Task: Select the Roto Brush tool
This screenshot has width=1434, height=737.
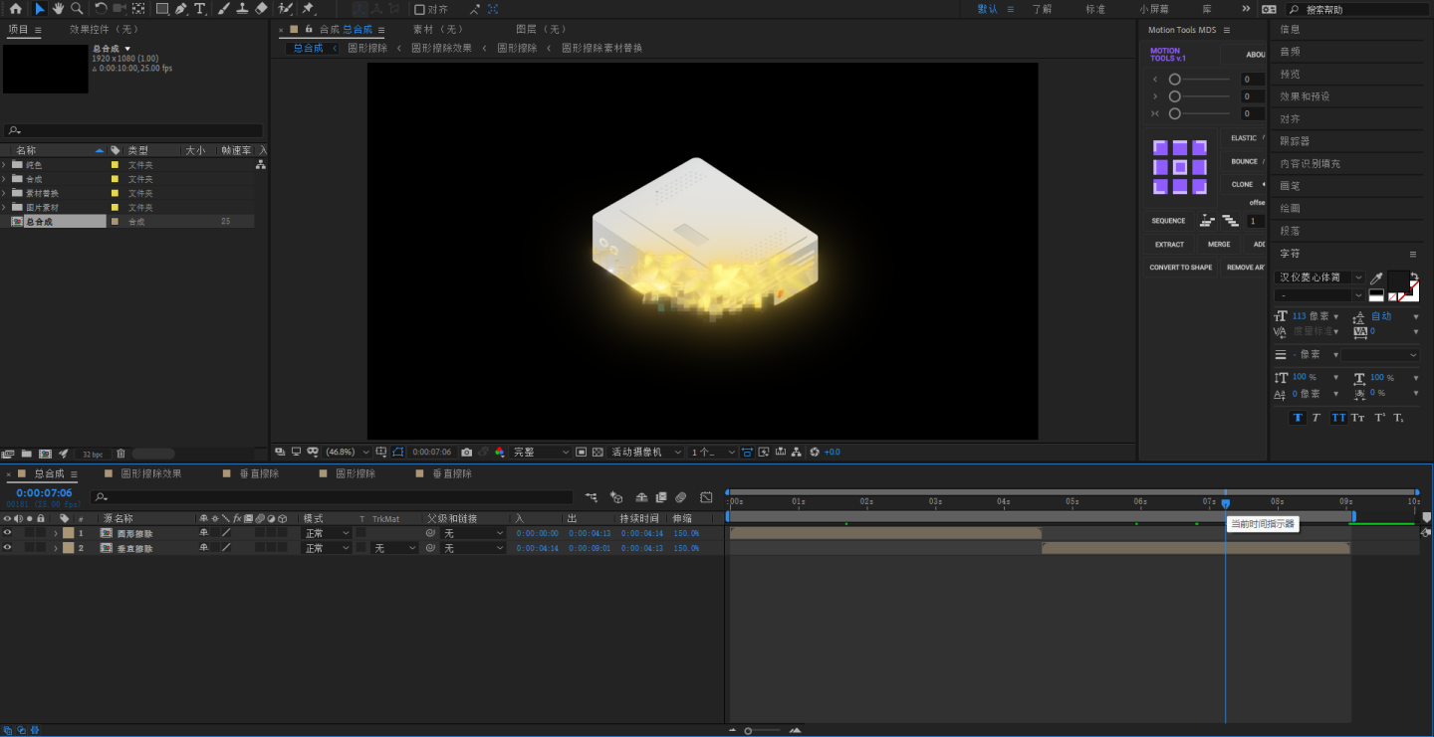Action: [x=285, y=8]
